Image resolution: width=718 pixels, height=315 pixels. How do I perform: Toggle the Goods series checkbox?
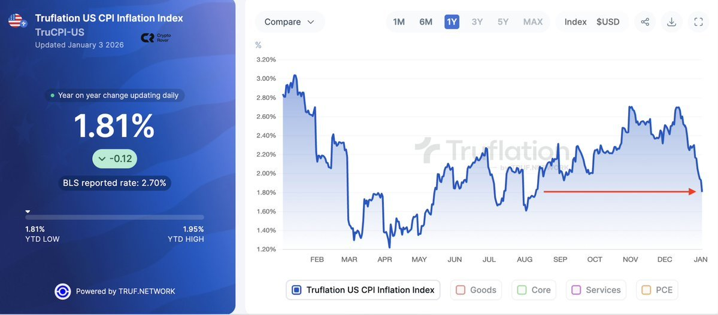(x=461, y=290)
